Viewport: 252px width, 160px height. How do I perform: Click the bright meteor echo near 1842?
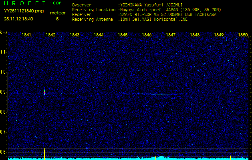coord(44,92)
